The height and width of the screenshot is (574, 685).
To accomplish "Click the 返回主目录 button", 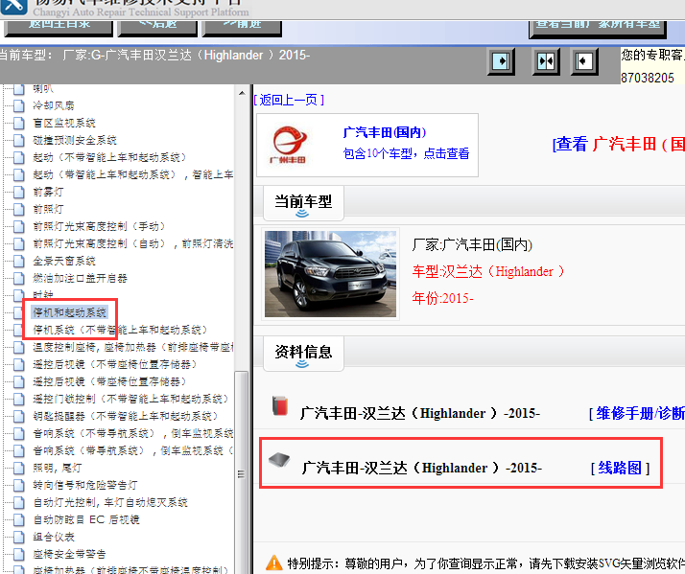I will 59,27.
